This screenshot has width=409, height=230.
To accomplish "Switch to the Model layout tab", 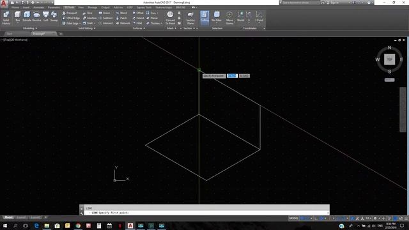I will pos(8,217).
